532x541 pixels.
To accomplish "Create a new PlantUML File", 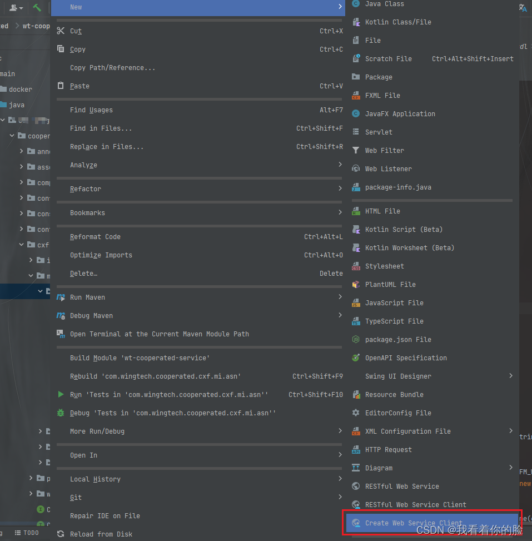I will coord(391,284).
